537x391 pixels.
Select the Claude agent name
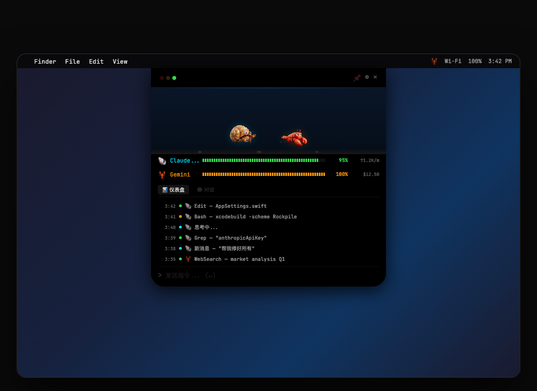184,160
